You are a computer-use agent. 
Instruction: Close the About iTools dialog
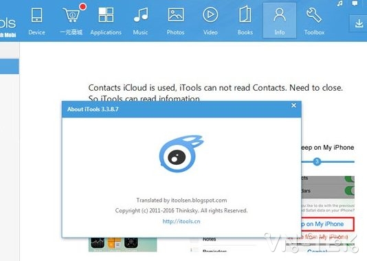[293, 106]
